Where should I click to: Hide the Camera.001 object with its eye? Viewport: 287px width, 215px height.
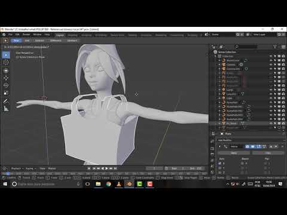coord(271,69)
